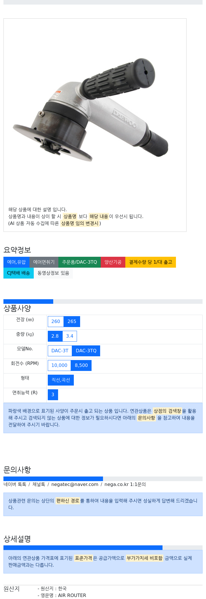
Task: Select the 에어,유압 category tag
Action: coord(16,262)
